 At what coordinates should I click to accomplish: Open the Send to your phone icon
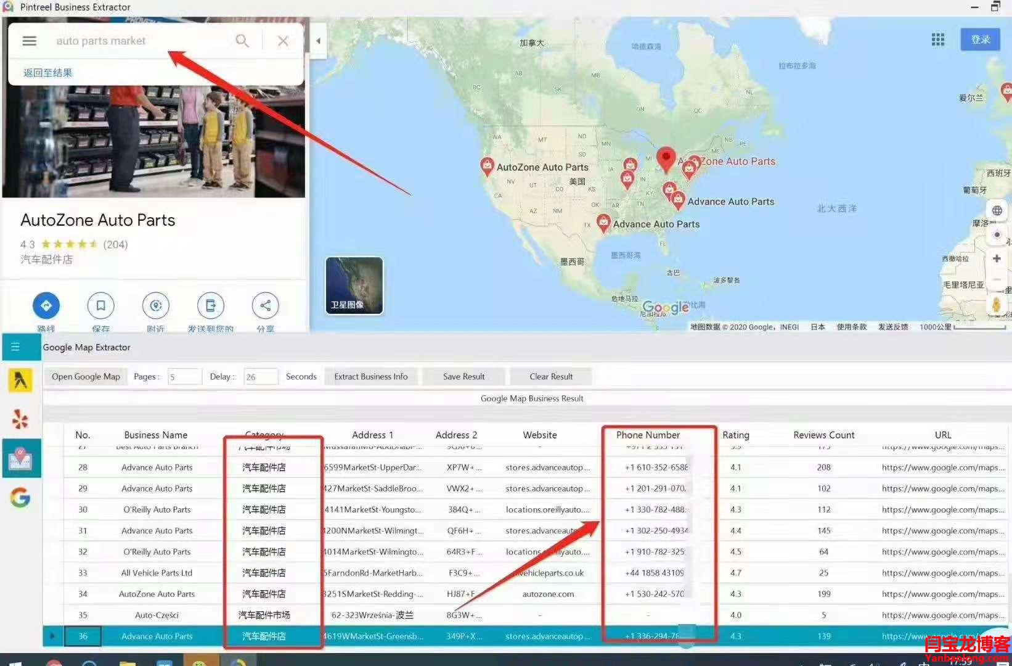(210, 305)
